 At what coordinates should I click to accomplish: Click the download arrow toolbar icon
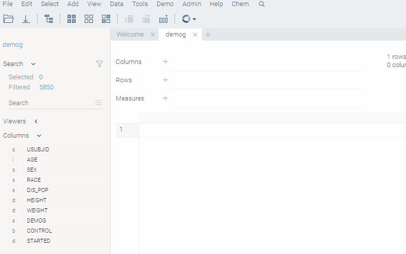(26, 19)
